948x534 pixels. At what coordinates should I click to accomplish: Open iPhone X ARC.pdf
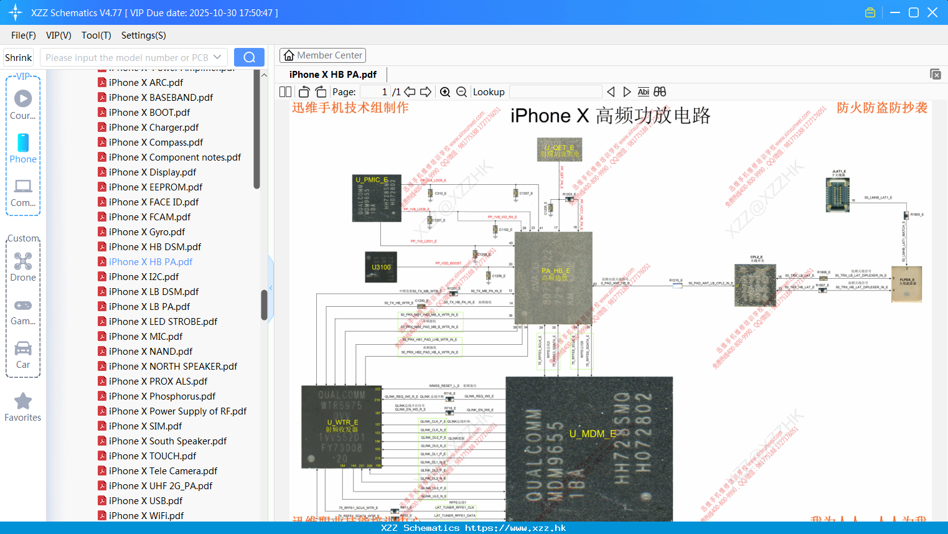point(146,82)
